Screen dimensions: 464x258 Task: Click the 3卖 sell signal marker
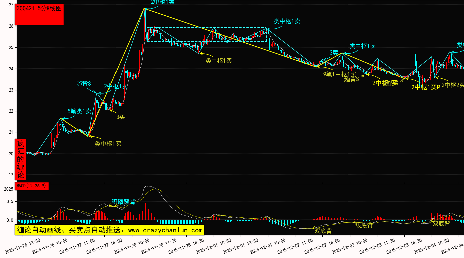334,53
